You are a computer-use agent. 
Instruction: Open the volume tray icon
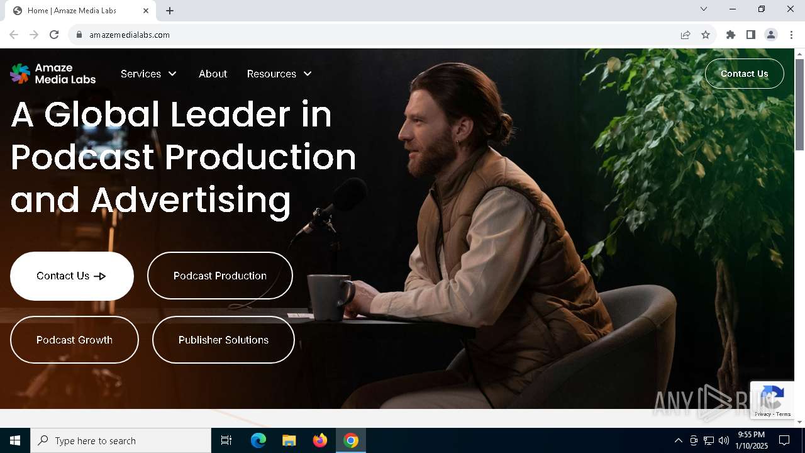[724, 440]
